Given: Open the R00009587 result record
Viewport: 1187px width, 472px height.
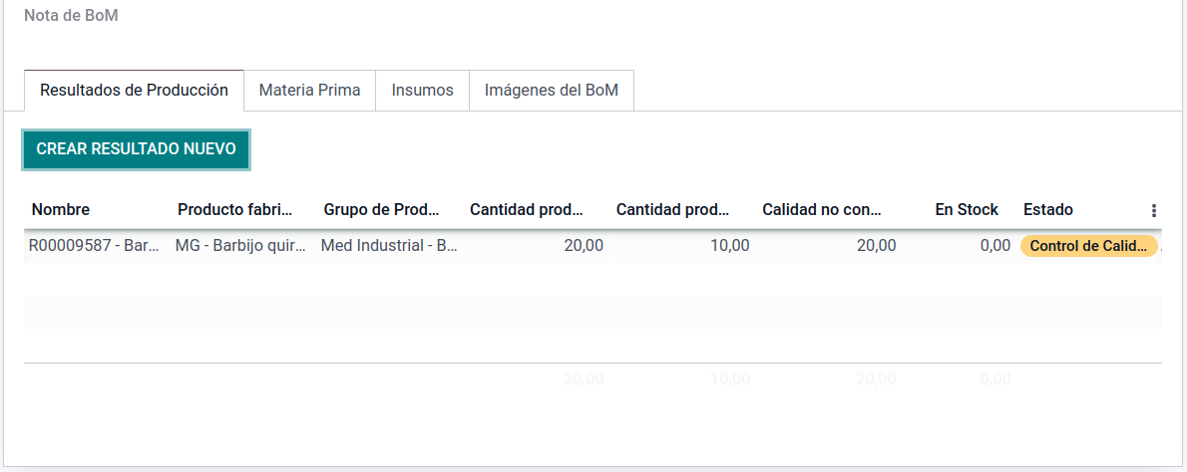Looking at the screenshot, I should coord(94,246).
